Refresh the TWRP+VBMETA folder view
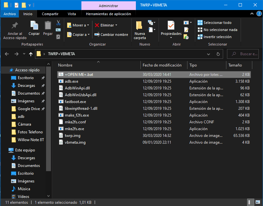The height and width of the screenshot is (206, 263). click(218, 54)
